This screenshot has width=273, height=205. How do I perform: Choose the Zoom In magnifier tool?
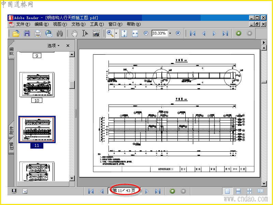pyautogui.click(x=110, y=33)
